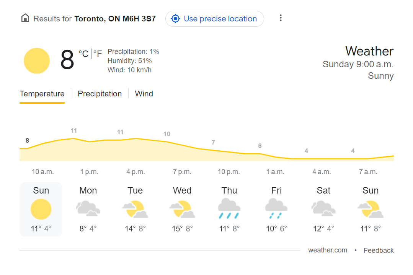Select Friday's light rain forecast icon
The width and height of the screenshot is (413, 275).
point(276,209)
